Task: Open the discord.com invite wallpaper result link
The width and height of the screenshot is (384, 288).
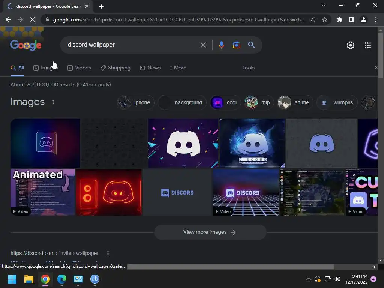Action: click(x=55, y=253)
